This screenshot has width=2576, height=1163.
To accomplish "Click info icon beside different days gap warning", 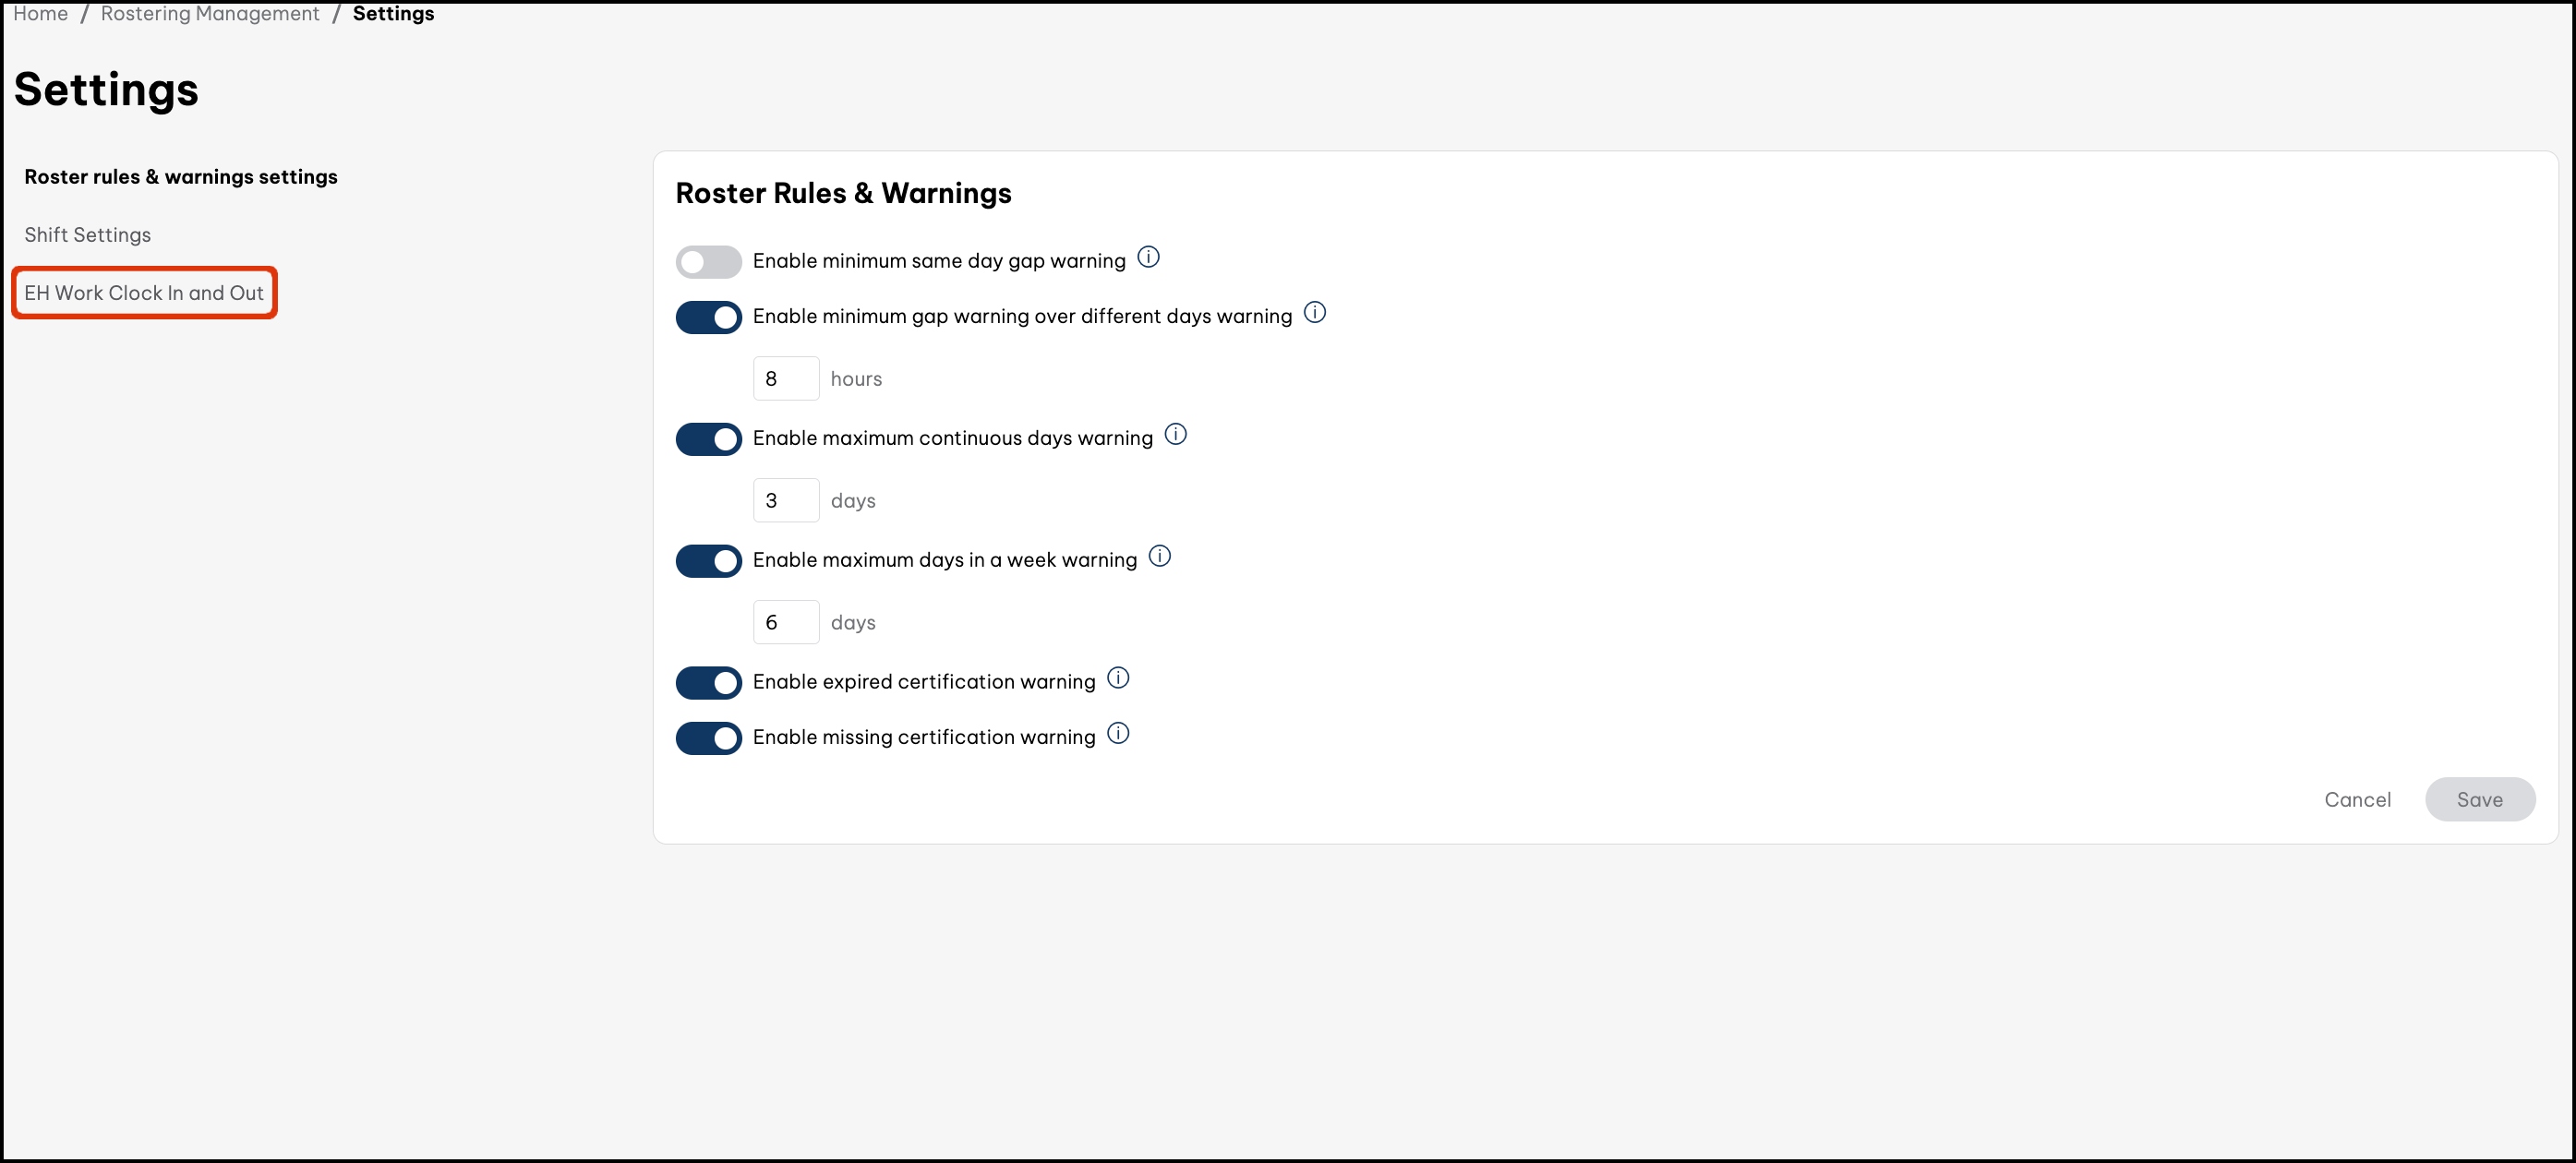I will click(1315, 313).
